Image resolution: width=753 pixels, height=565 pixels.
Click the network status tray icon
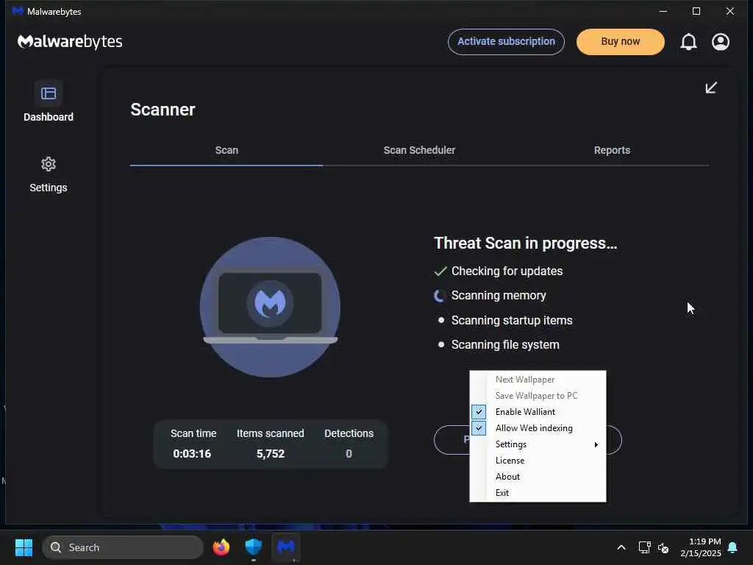point(644,547)
